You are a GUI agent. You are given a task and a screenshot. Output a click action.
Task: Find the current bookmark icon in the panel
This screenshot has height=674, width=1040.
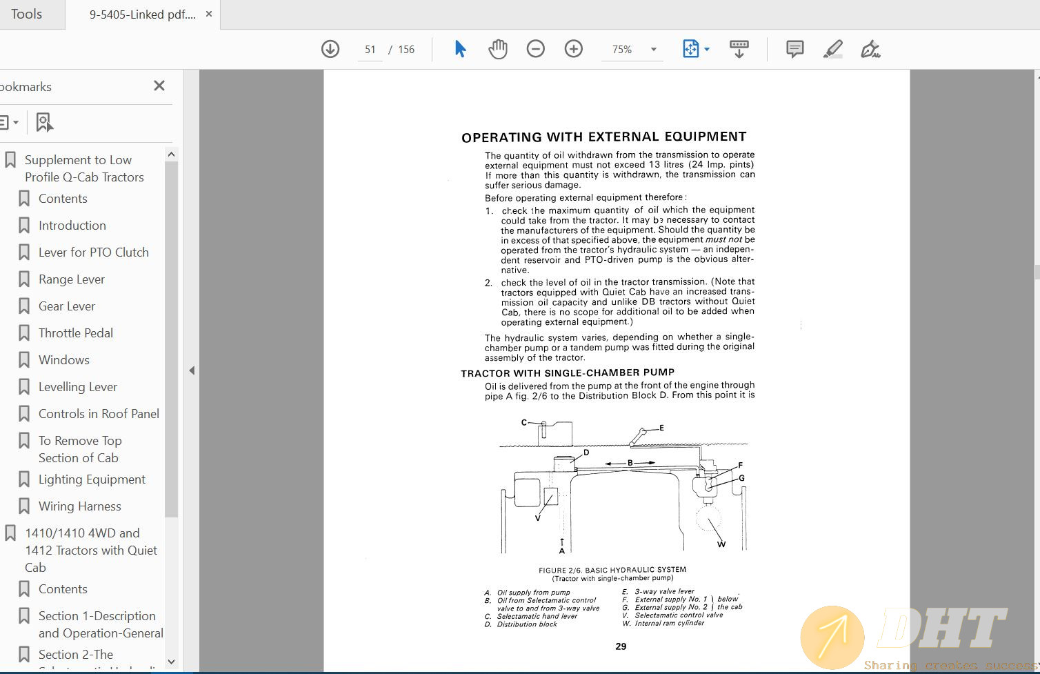coord(44,122)
